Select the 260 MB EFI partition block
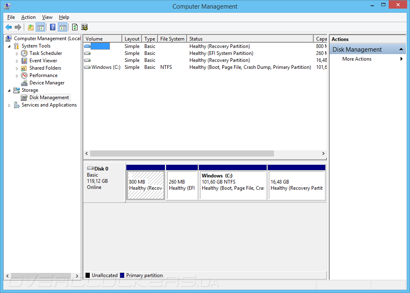Screen dimensions: 410x293 click(182, 185)
